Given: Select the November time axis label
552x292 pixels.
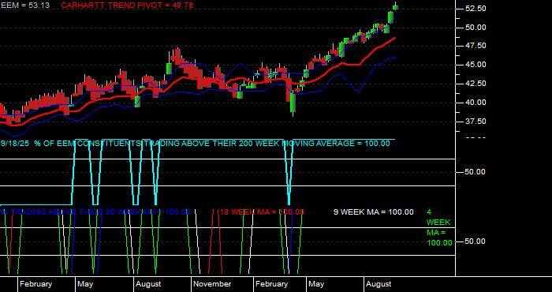Looking at the screenshot, I should point(212,284).
